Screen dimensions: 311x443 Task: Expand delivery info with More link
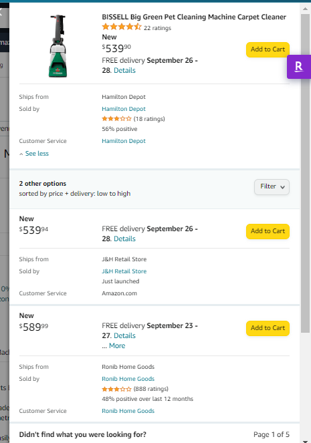(x=117, y=346)
